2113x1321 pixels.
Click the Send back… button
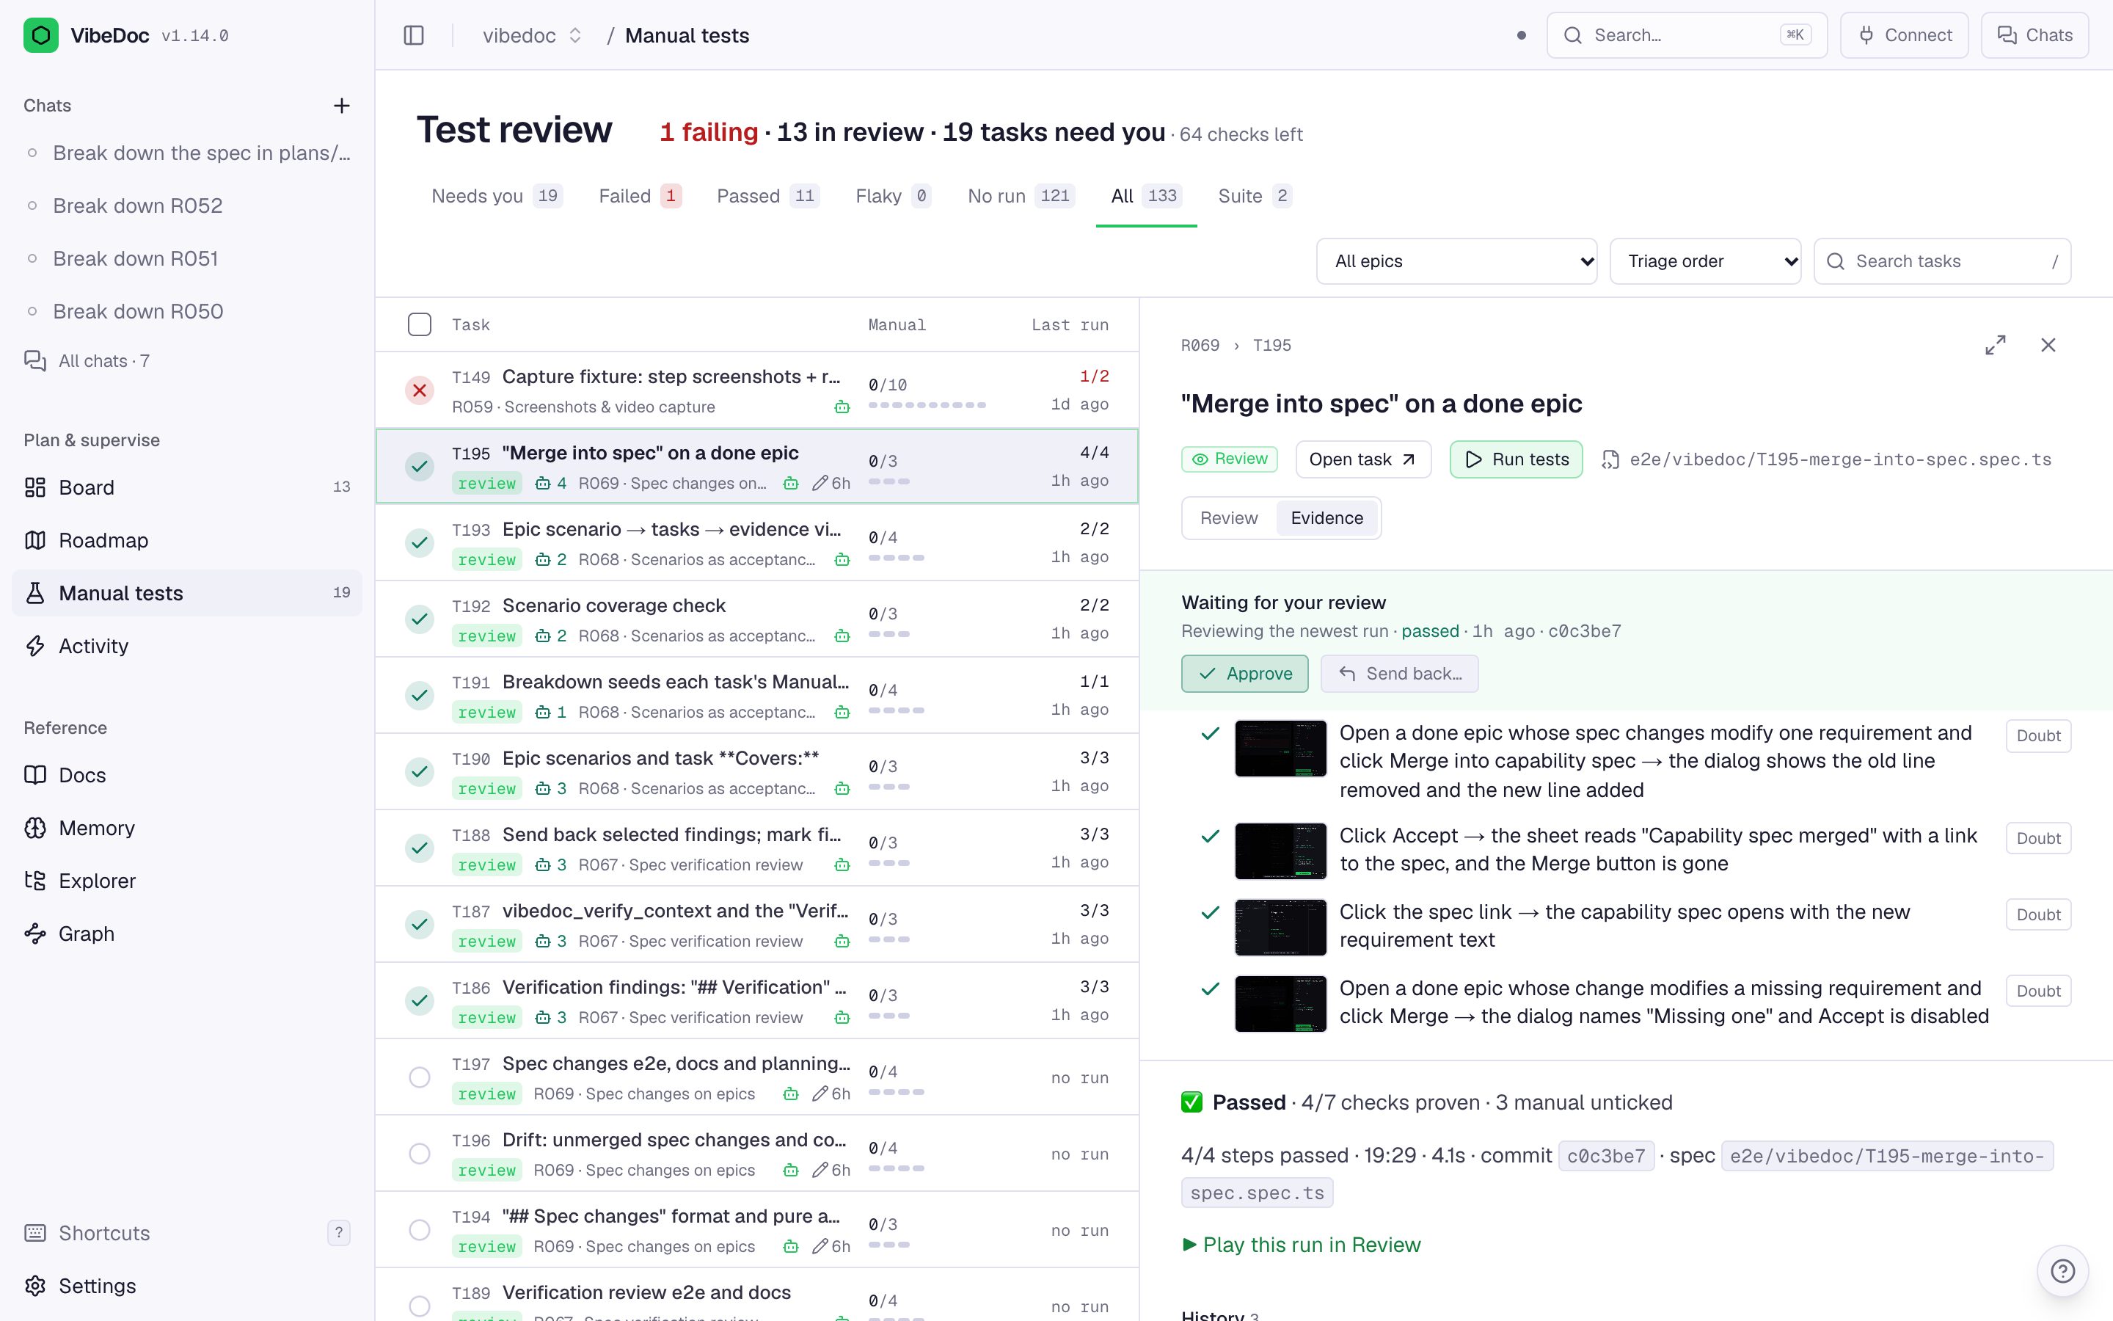click(x=1399, y=674)
